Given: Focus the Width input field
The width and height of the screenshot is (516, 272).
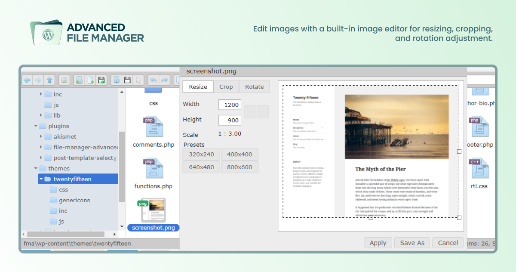Looking at the screenshot, I should click(x=230, y=105).
